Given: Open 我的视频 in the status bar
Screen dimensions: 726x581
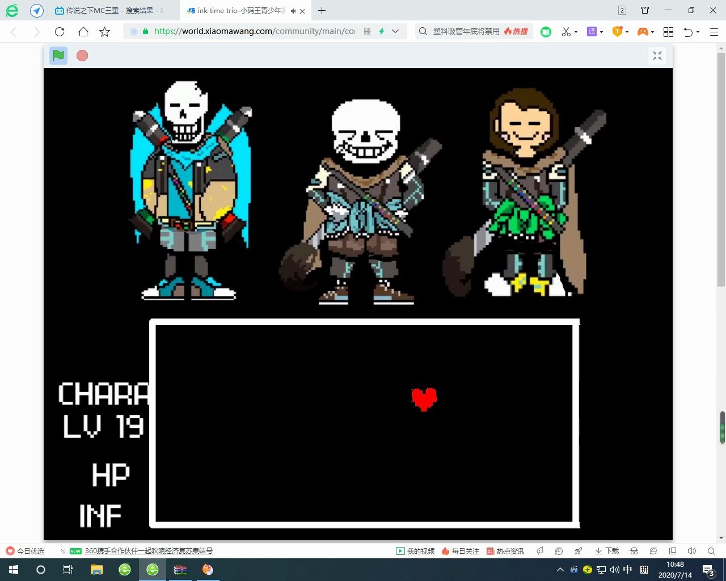Looking at the screenshot, I should coord(415,551).
